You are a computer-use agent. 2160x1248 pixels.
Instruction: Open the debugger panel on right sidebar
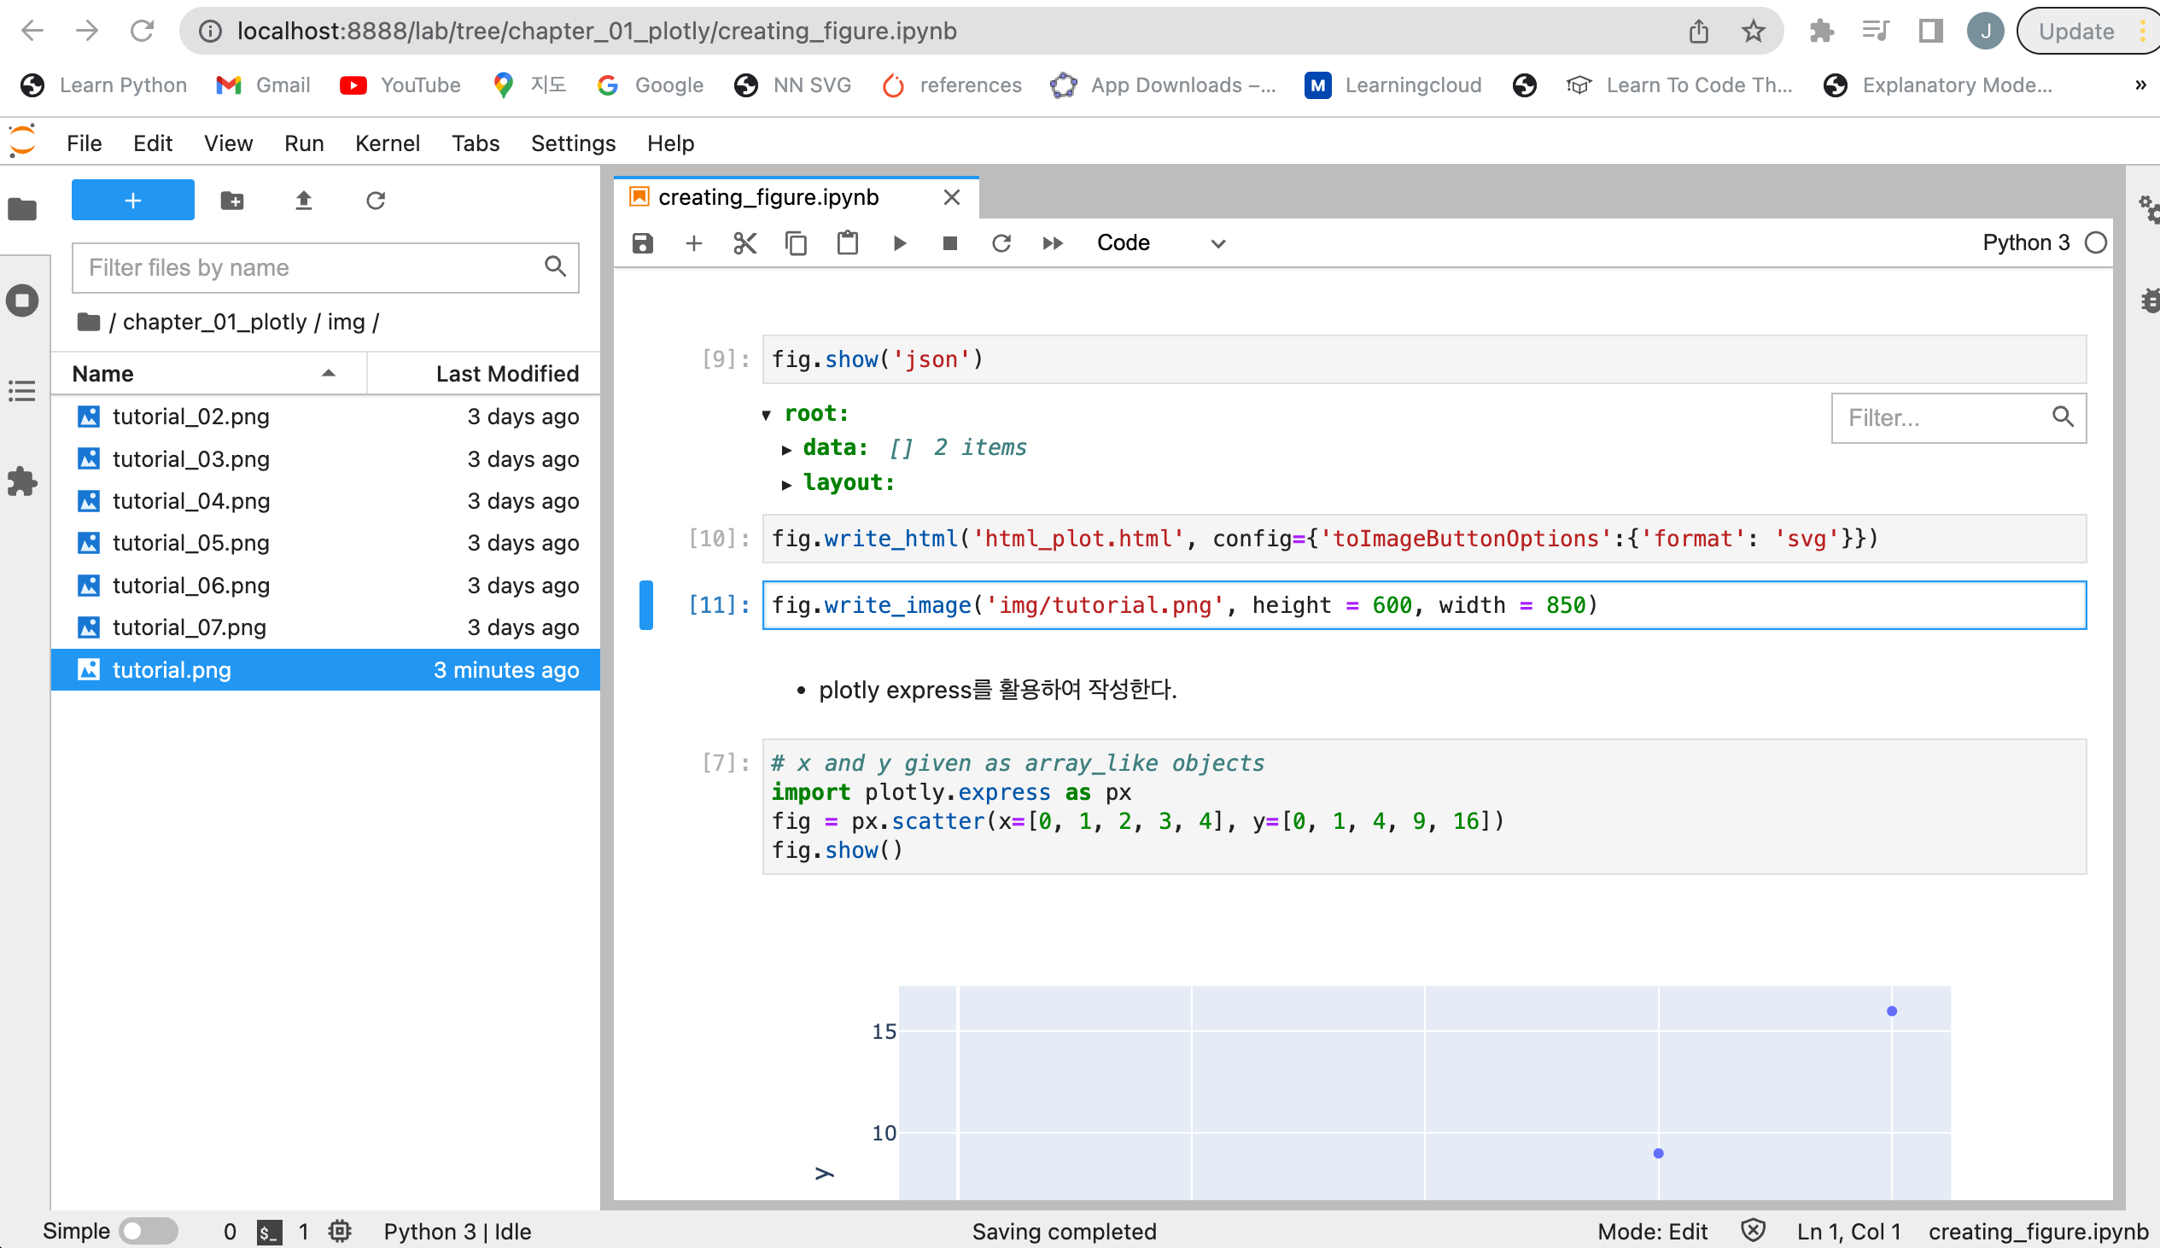(2150, 300)
